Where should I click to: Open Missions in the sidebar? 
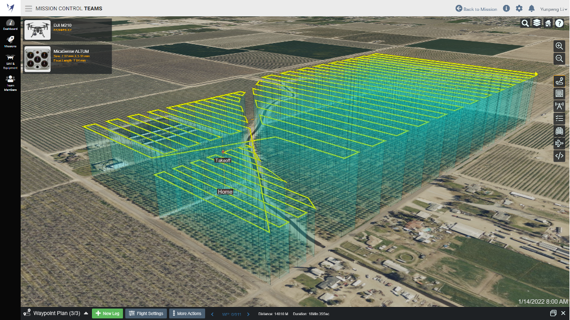[10, 42]
